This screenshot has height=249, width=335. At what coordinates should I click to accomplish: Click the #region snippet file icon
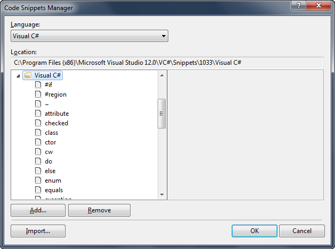[x=38, y=94]
